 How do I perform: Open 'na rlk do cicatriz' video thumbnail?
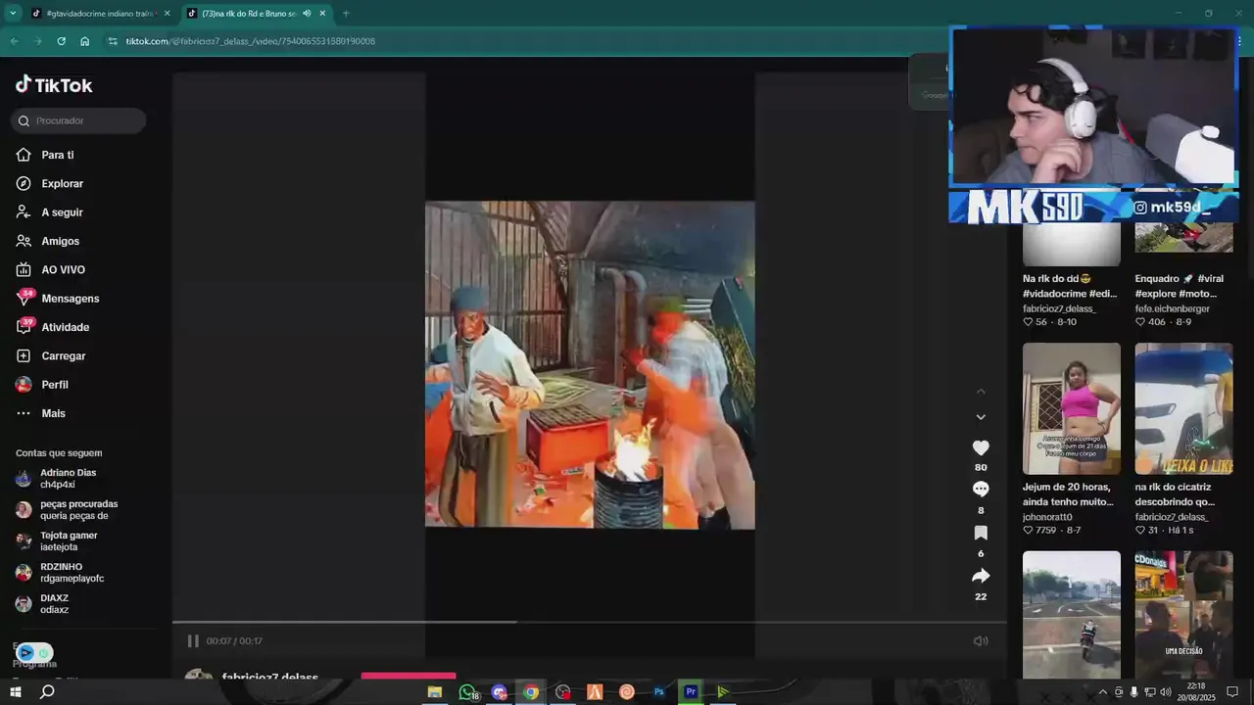point(1183,408)
